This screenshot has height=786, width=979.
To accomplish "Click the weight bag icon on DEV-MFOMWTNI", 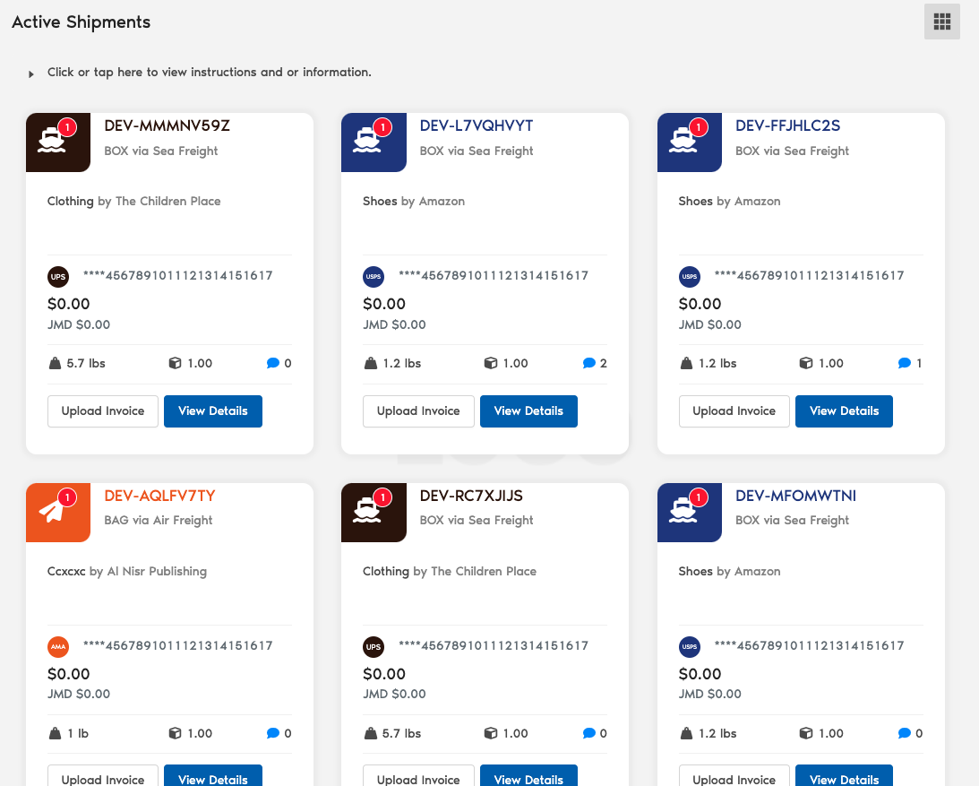I will click(686, 733).
